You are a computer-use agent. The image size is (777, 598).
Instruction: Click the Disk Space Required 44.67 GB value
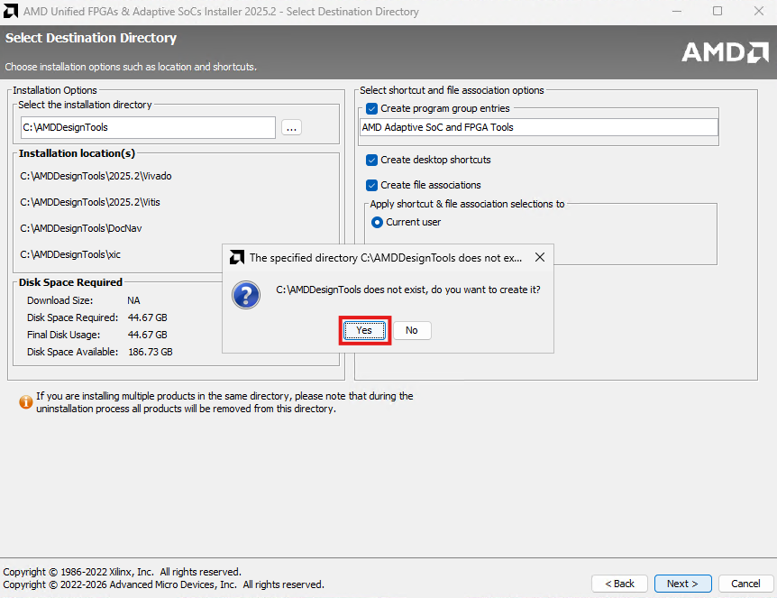click(x=148, y=317)
